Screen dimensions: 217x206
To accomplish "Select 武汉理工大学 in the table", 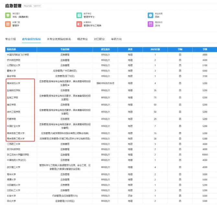I will point(14,167).
